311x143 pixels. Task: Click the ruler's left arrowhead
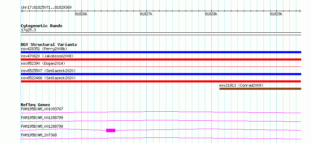click(x=22, y=11)
